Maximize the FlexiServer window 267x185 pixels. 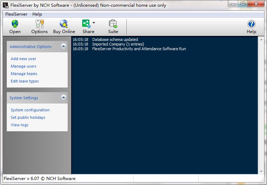point(243,4)
